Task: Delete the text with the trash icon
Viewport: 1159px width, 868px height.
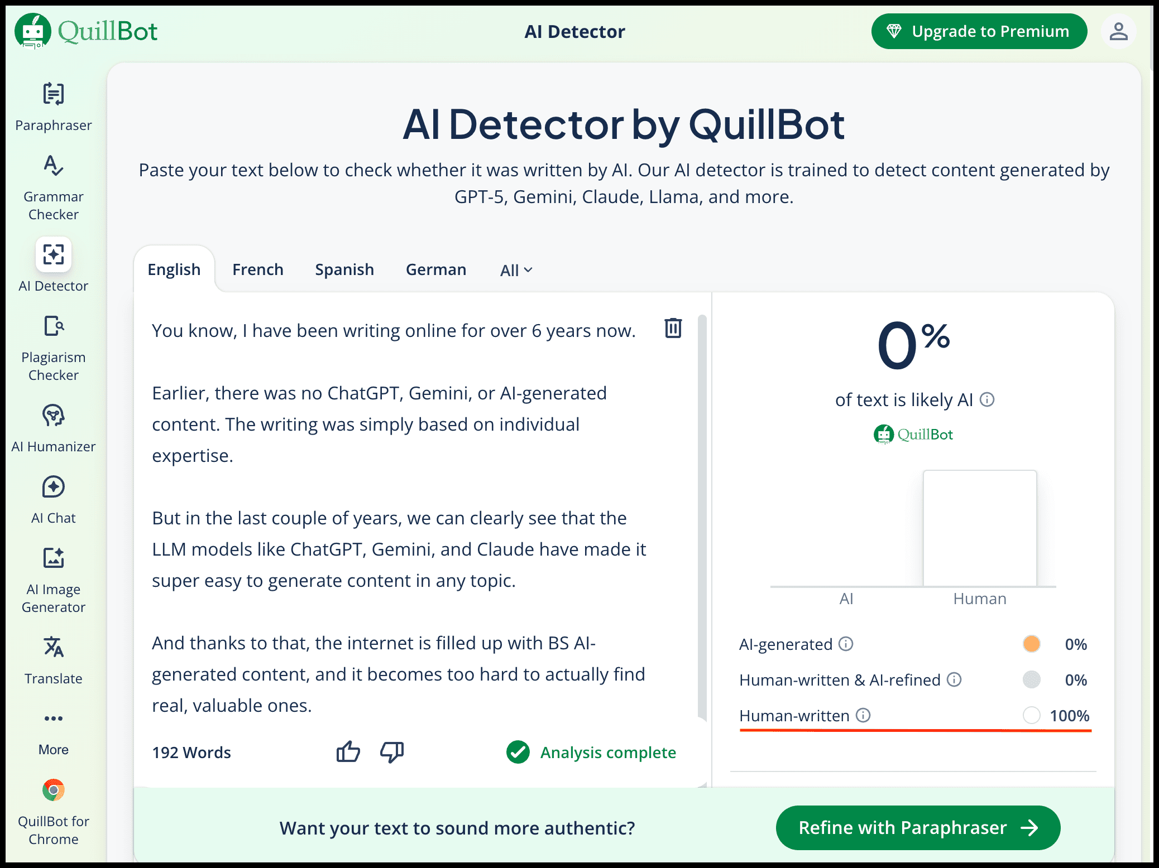Action: click(x=673, y=328)
